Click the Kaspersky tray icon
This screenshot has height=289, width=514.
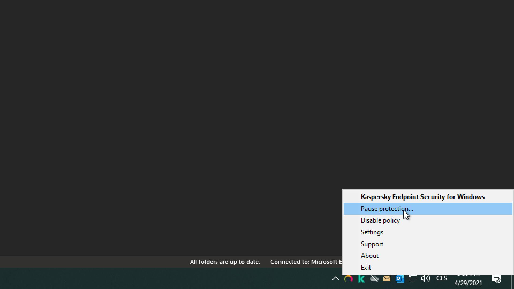(x=361, y=279)
